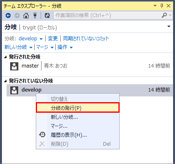Image resolution: width=175 pixels, height=164 pixels.
Task: Collapse the 発行された分岐 section
Action: coord(5,57)
